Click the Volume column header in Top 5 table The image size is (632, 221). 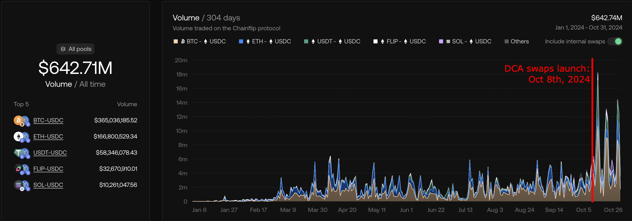click(x=127, y=104)
